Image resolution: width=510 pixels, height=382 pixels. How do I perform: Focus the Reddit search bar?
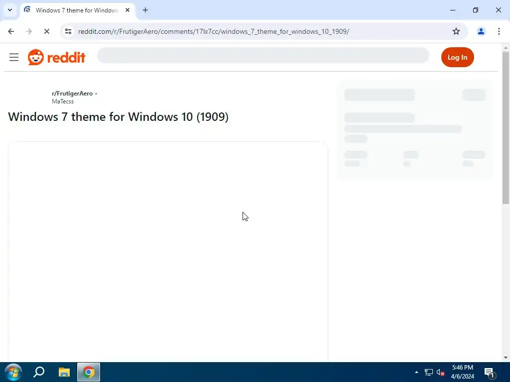coord(263,56)
